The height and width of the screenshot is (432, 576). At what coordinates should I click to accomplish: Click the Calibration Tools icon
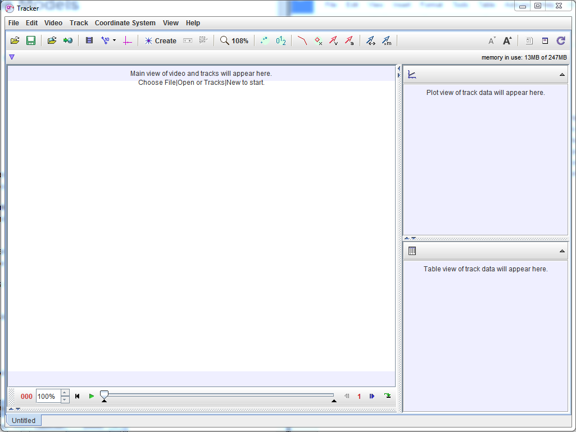(106, 40)
